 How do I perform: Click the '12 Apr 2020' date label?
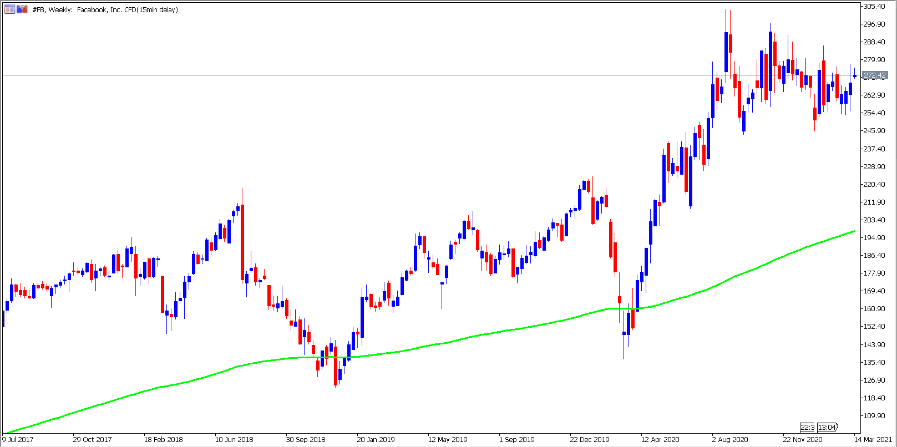point(660,439)
